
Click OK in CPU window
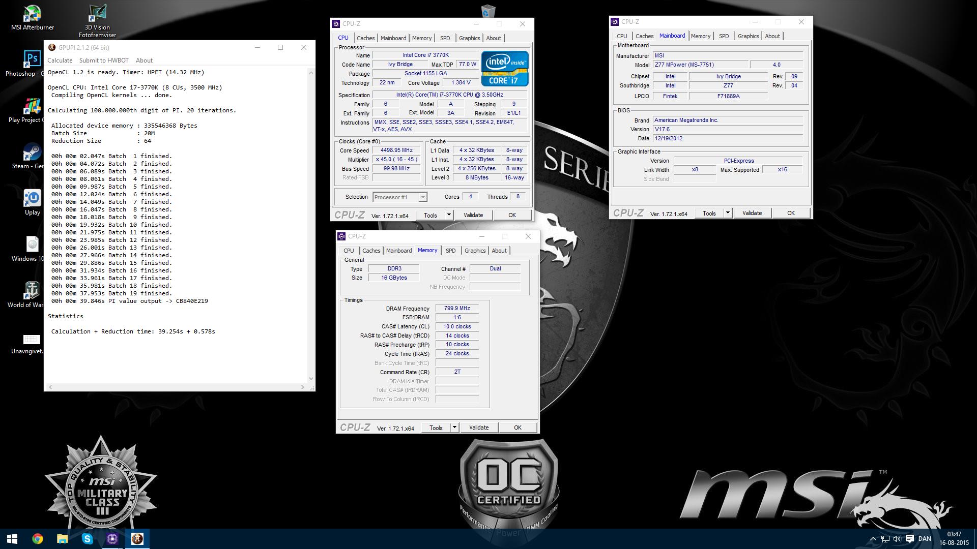click(x=512, y=215)
